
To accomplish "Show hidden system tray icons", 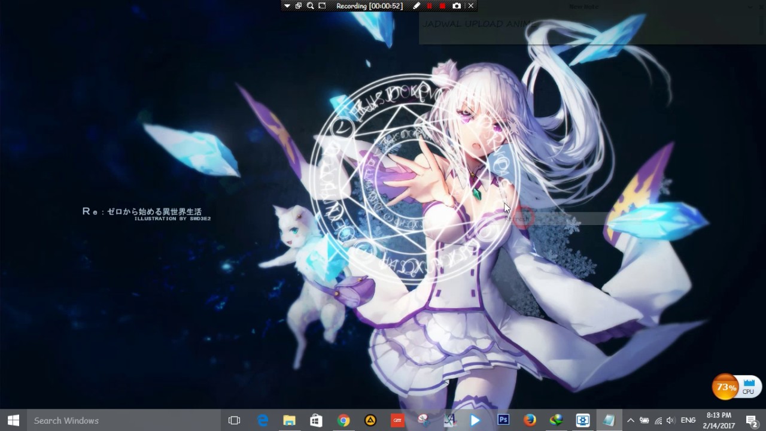I will [x=630, y=420].
